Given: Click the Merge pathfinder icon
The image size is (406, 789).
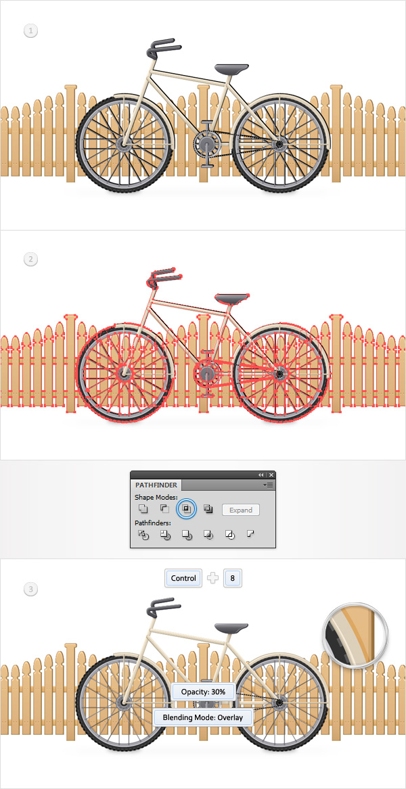Looking at the screenshot, I should coord(186,535).
